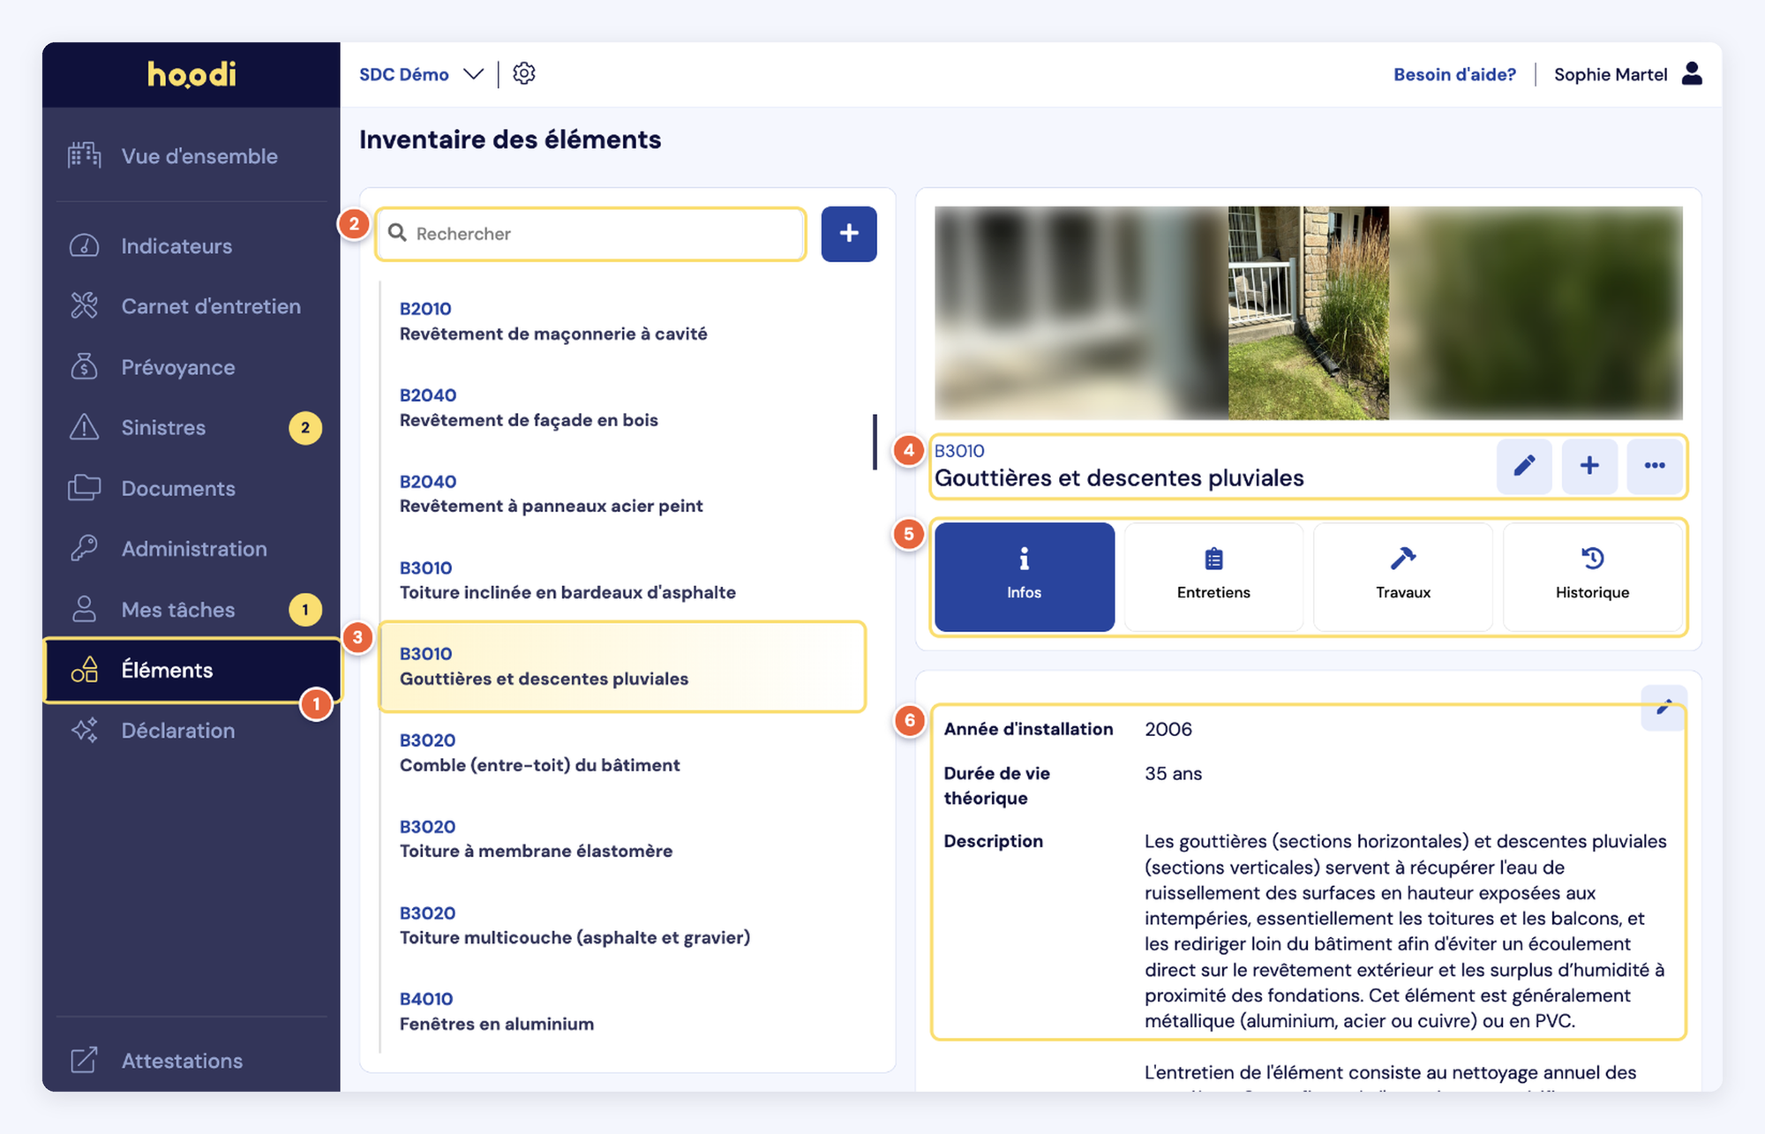
Task: Open the settings gear next to SDC Démo
Action: pyautogui.click(x=524, y=73)
